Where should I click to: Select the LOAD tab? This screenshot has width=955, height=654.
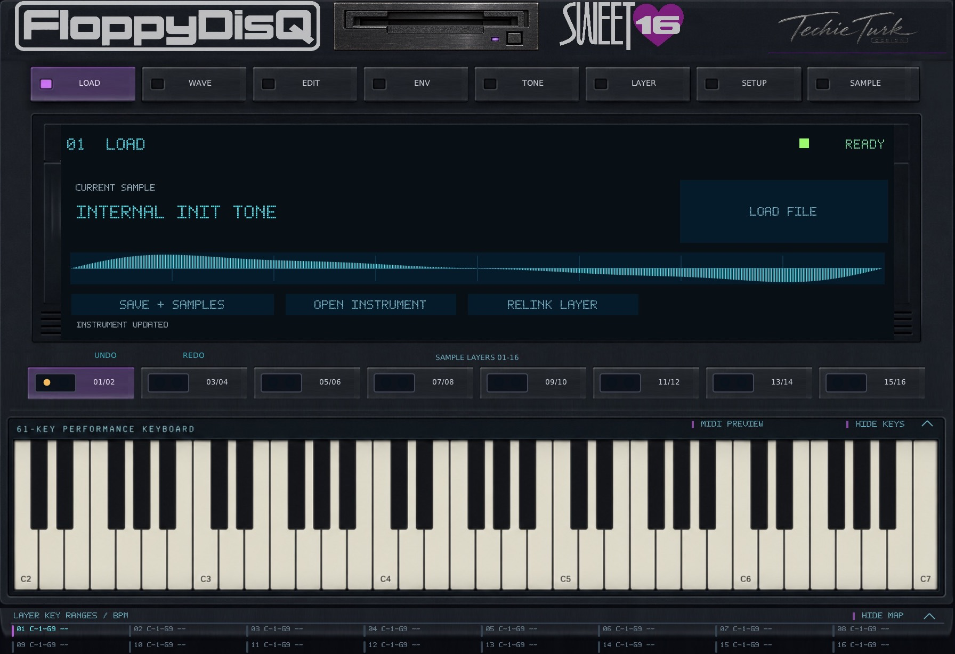[83, 84]
